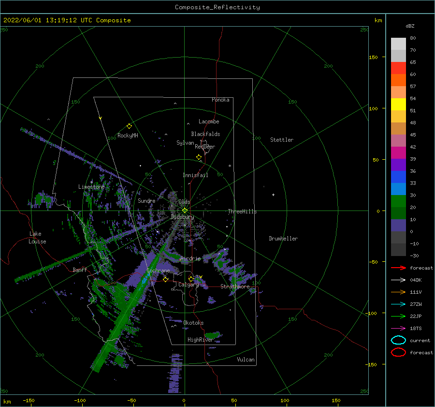Click the yellow diamond marker near RockyMH
The width and height of the screenshot is (435, 407).
coord(129,126)
